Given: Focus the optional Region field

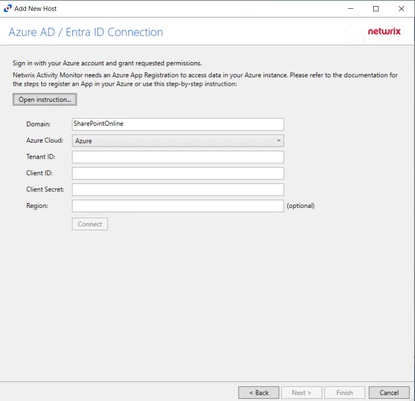Looking at the screenshot, I should point(178,206).
